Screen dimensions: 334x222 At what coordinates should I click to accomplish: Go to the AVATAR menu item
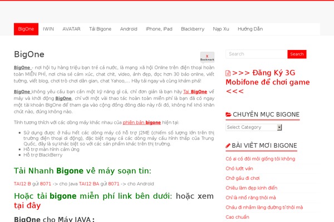coord(71,29)
